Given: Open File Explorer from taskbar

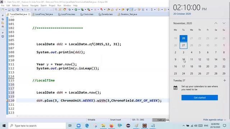Looking at the screenshot, I should pyautogui.click(x=103, y=126).
